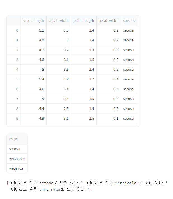Select row index 5
173x199 pixels.
14,79
